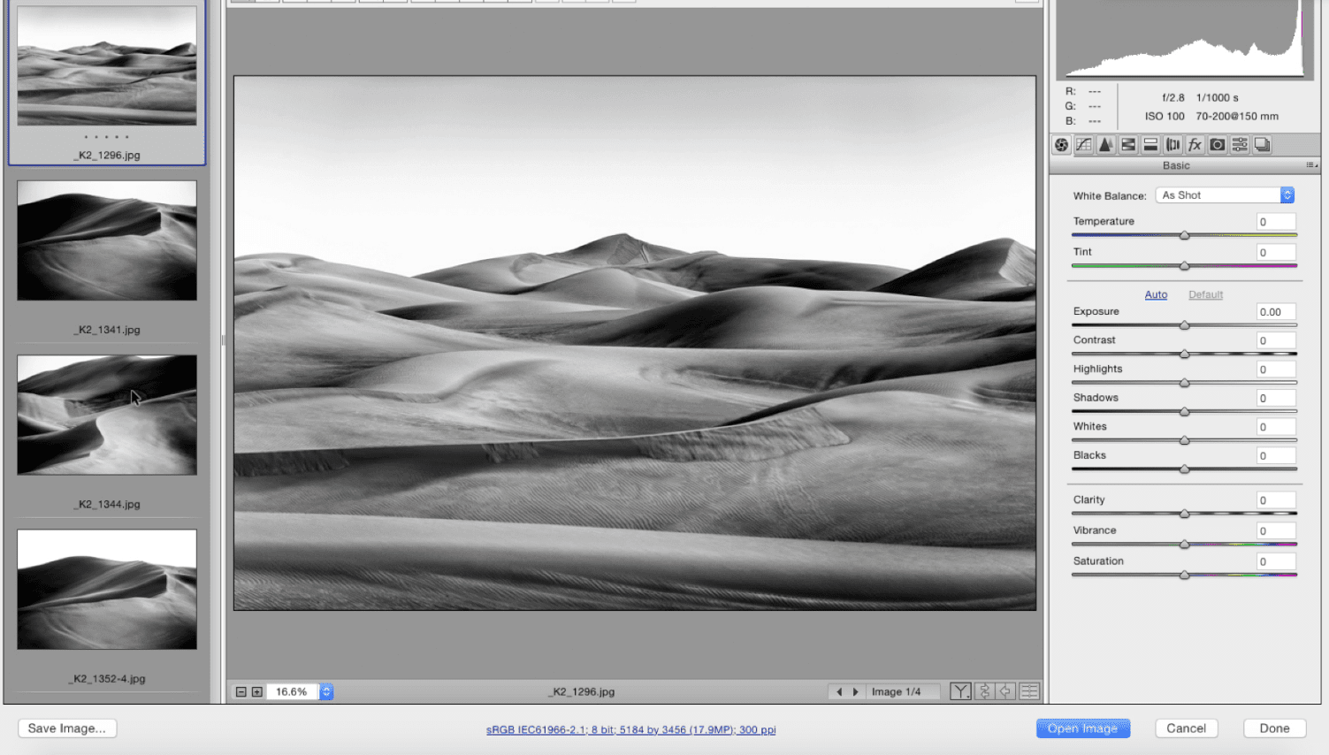Switch to HSL / Grayscale panel icon
This screenshot has width=1329, height=755.
1128,145
